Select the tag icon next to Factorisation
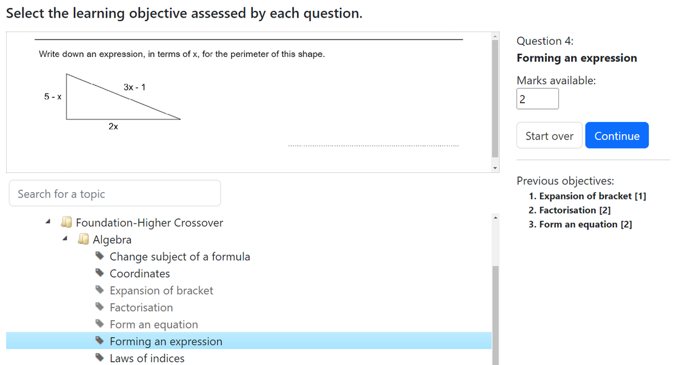Viewport: 679px width, 365px height. [x=99, y=307]
